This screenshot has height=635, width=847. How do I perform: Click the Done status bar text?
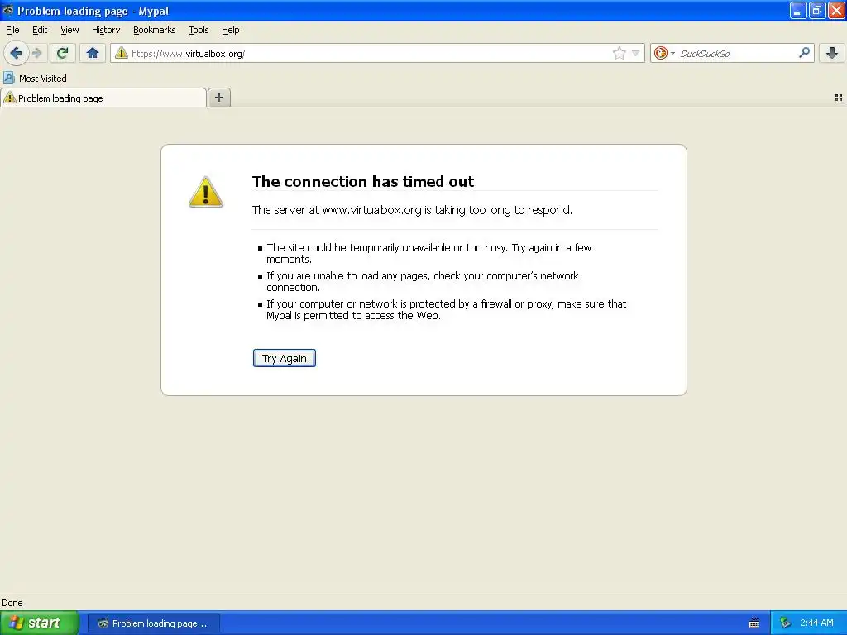(12, 603)
